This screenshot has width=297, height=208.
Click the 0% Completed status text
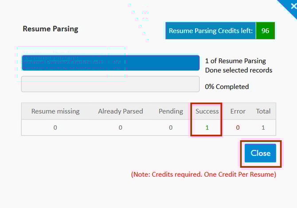point(227,87)
